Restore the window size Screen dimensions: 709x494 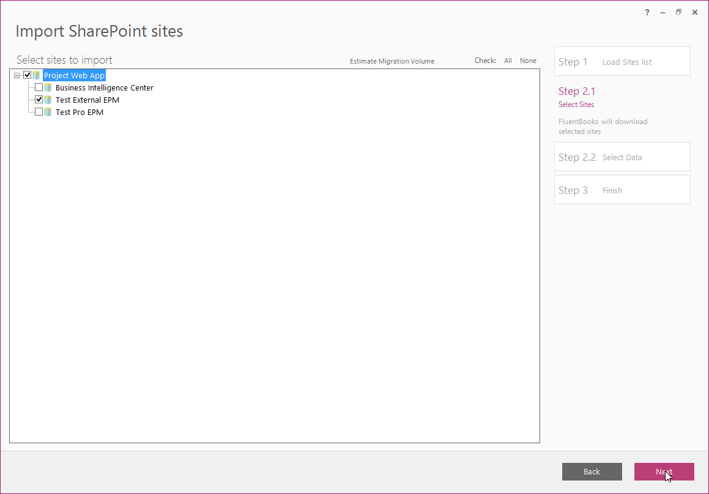(678, 12)
